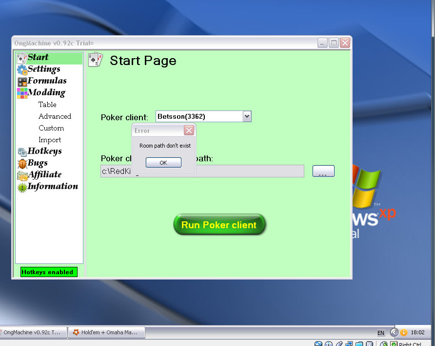The image size is (435, 346).
Task: Switch to OngMachine v0.92c taskbar button
Action: pos(33,332)
